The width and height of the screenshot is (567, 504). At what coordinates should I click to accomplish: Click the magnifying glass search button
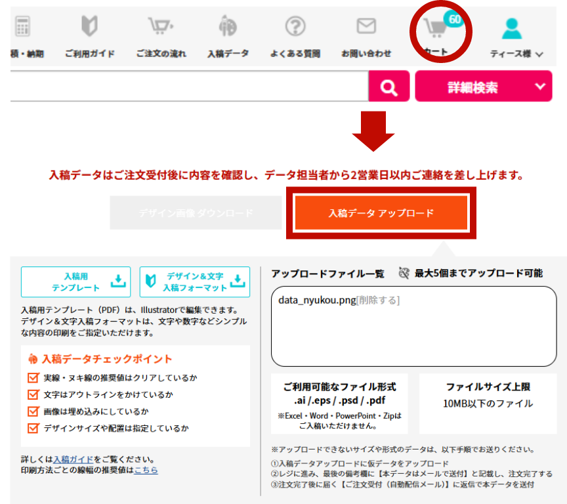point(388,87)
